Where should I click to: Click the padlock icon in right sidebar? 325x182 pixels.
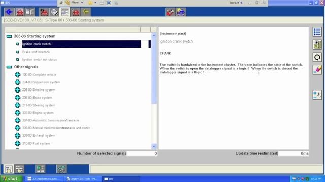click(317, 44)
